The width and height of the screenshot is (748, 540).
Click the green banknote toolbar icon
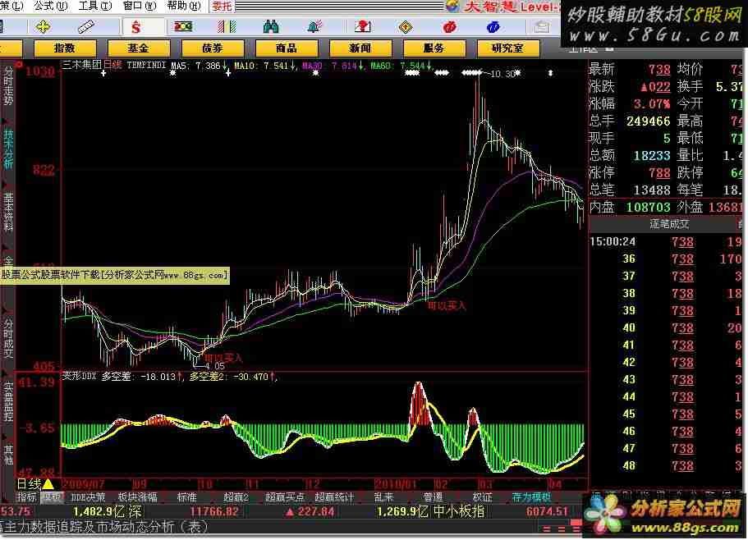(x=183, y=26)
